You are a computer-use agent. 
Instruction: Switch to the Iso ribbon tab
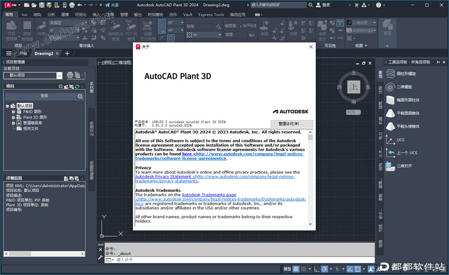click(24, 15)
